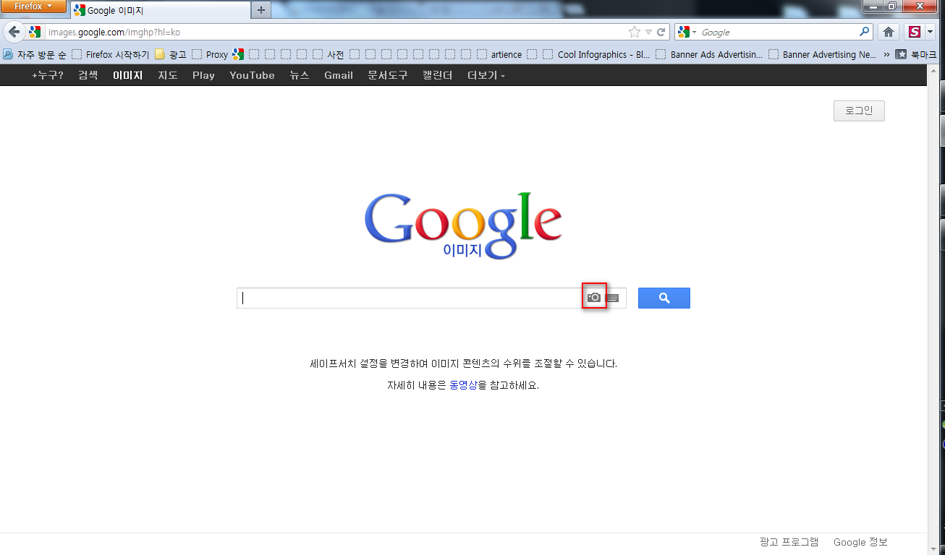Screen dimensions: 945x555
Task: Click the blue magnifier search button
Action: [664, 298]
